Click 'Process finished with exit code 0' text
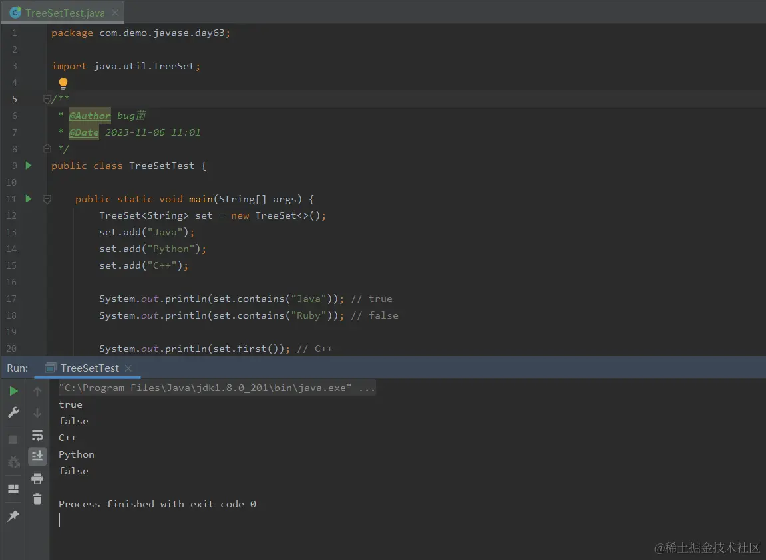This screenshot has height=560, width=766. coord(157,504)
